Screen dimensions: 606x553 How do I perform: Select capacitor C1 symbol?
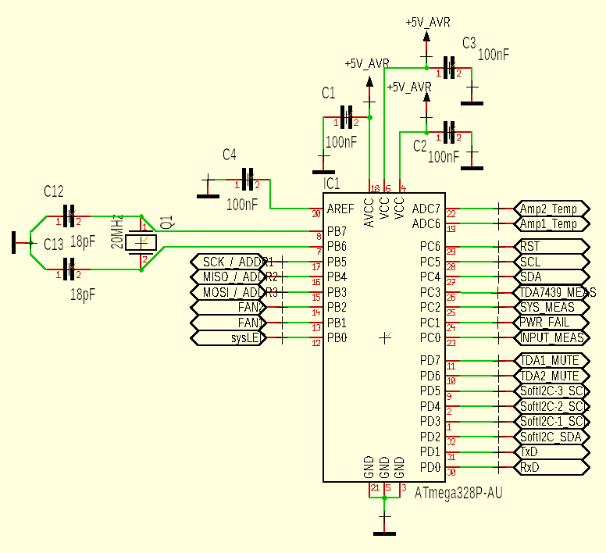346,117
